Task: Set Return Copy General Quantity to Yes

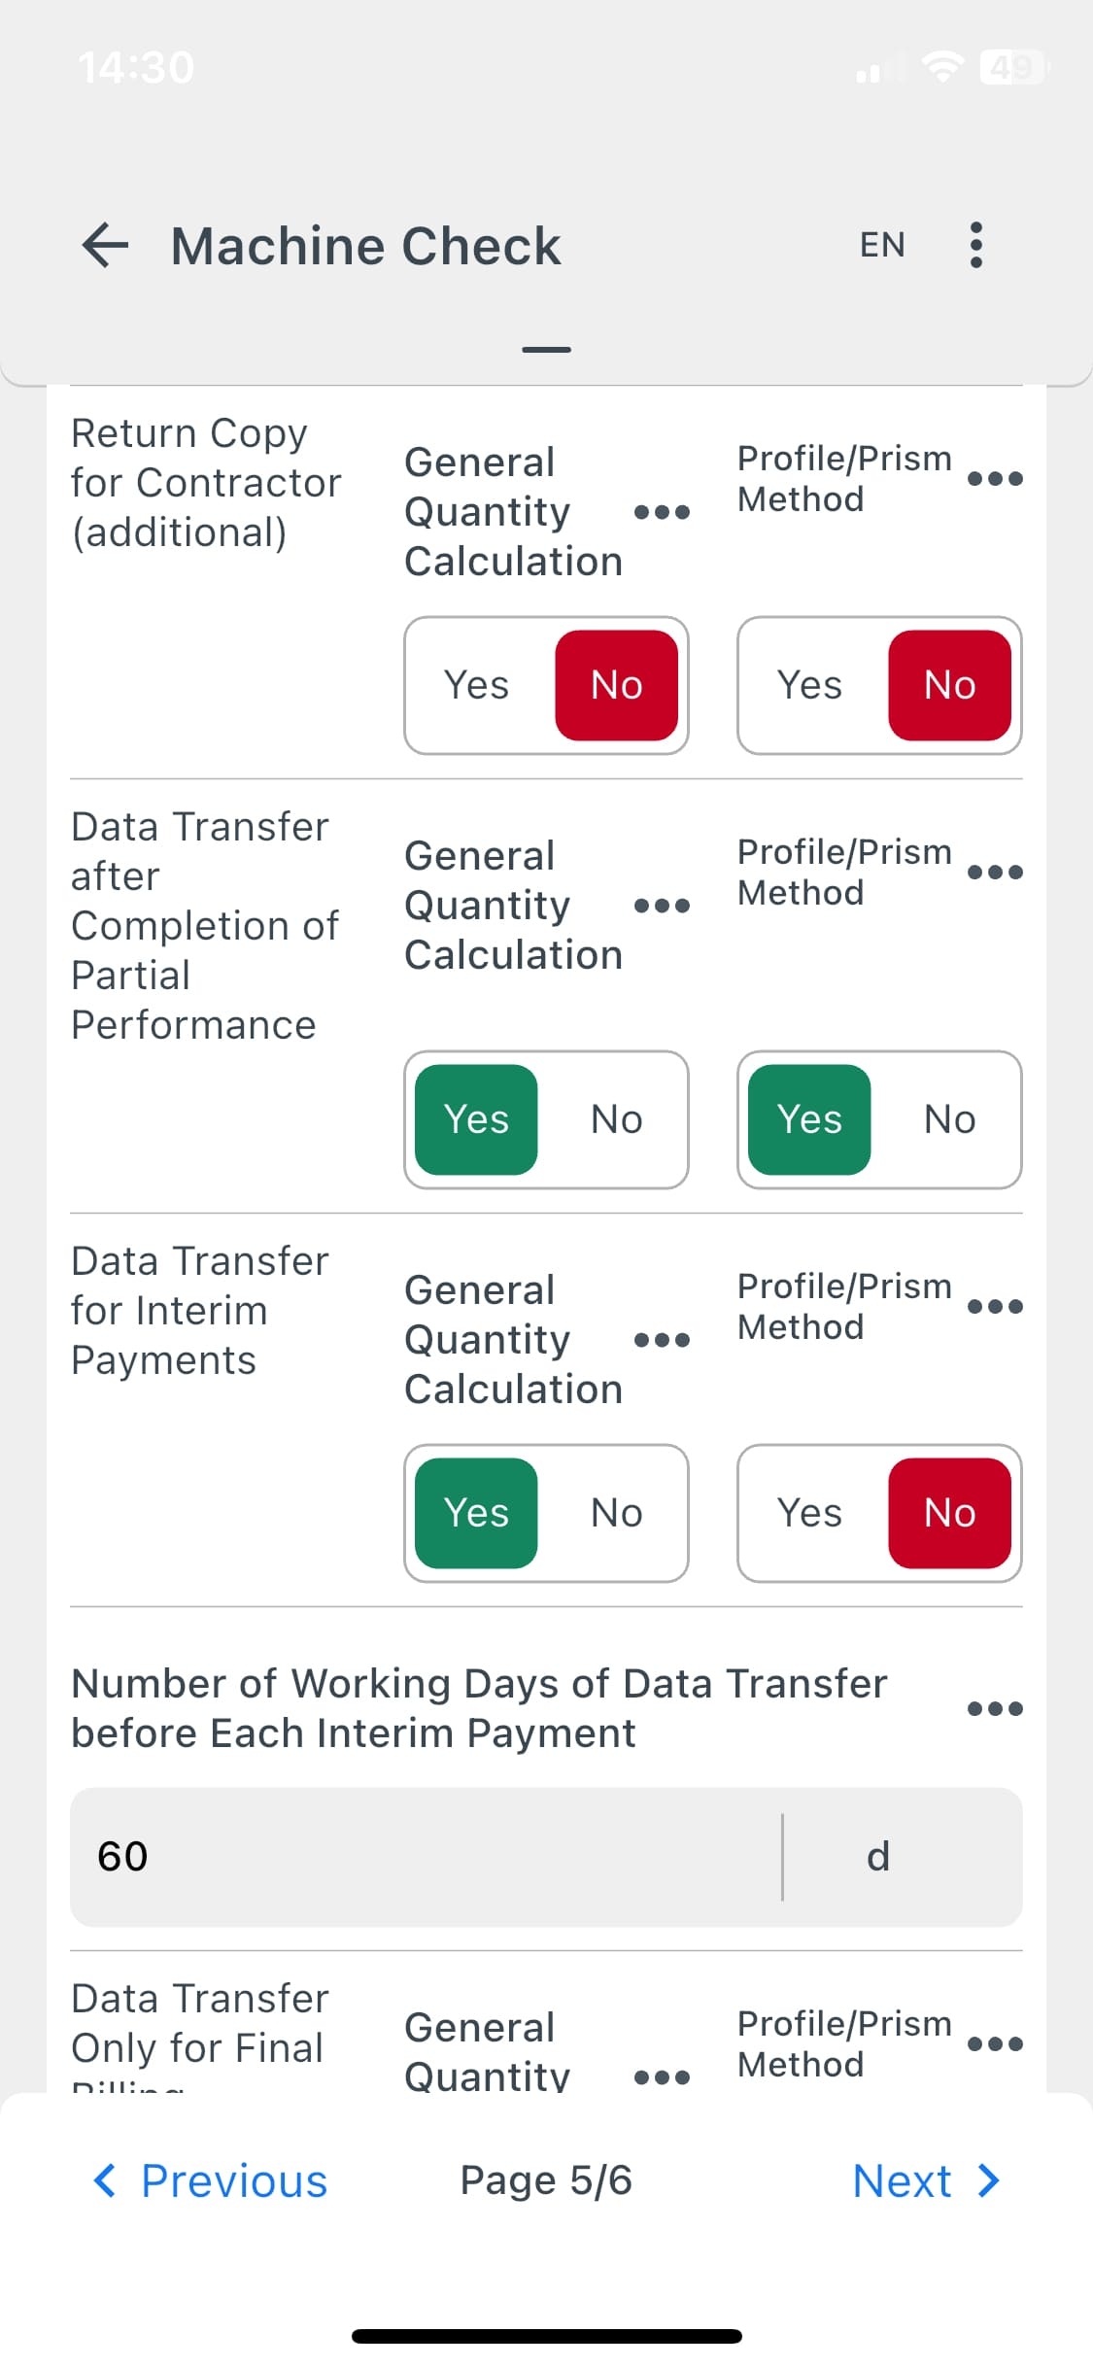Action: pyautogui.click(x=476, y=685)
